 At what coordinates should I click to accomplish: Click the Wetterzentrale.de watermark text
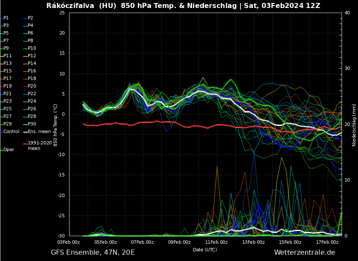tap(305, 253)
